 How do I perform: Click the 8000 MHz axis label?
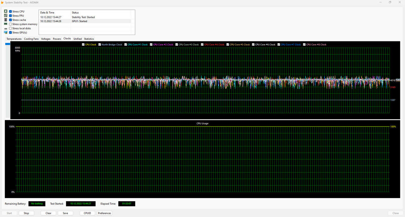click(x=17, y=49)
